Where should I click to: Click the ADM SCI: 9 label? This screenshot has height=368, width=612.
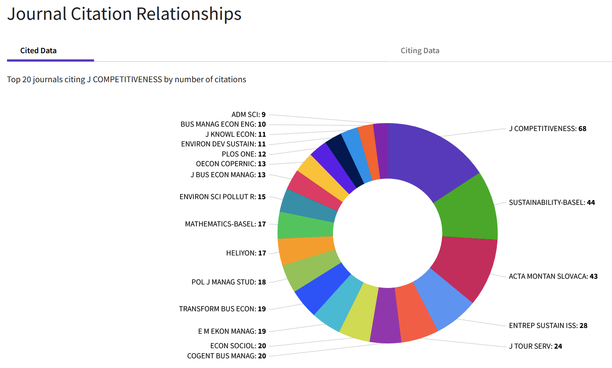(248, 115)
